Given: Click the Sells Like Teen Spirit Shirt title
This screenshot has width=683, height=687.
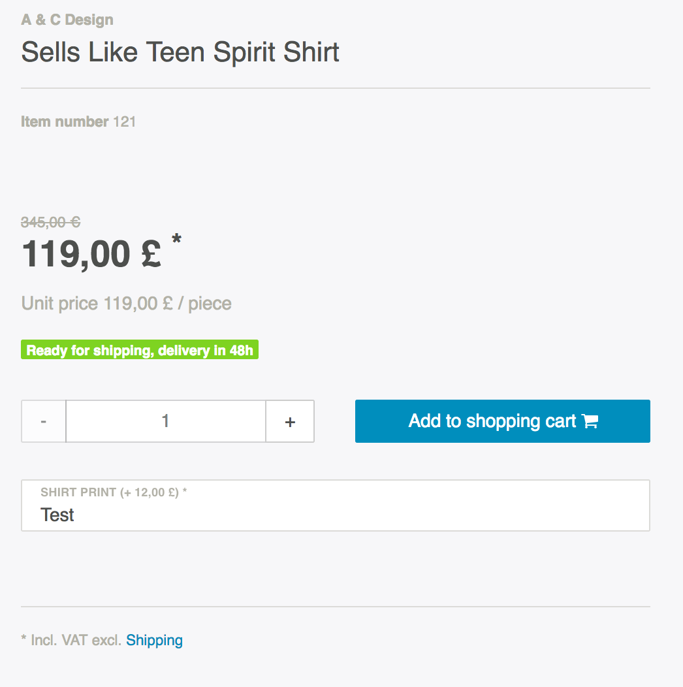Looking at the screenshot, I should click(180, 52).
